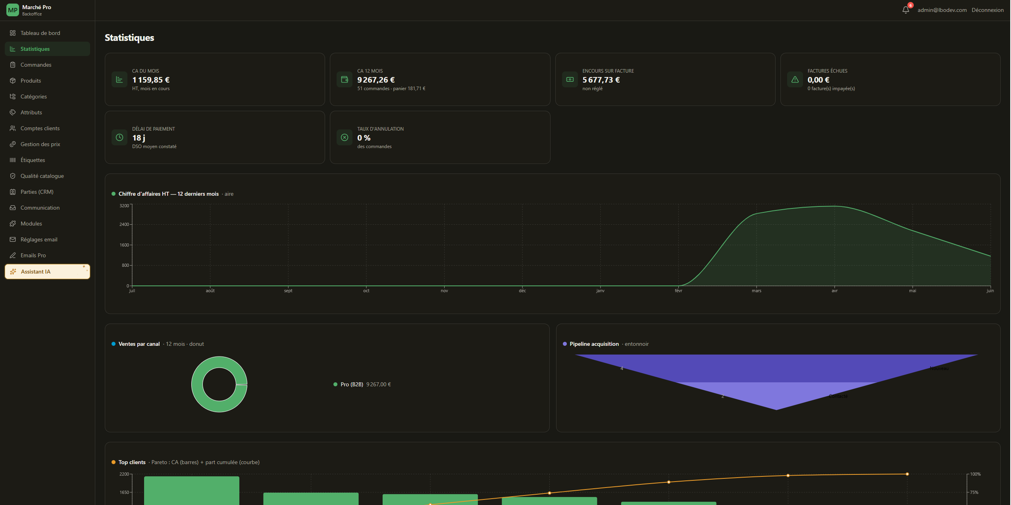Viewport: 1011px width, 505px height.
Task: Click the Assistant IA sparkle icon
Action: tap(13, 272)
